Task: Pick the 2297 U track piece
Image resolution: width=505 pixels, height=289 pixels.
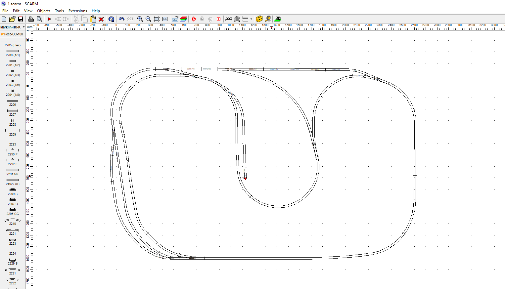Action: coord(13,202)
